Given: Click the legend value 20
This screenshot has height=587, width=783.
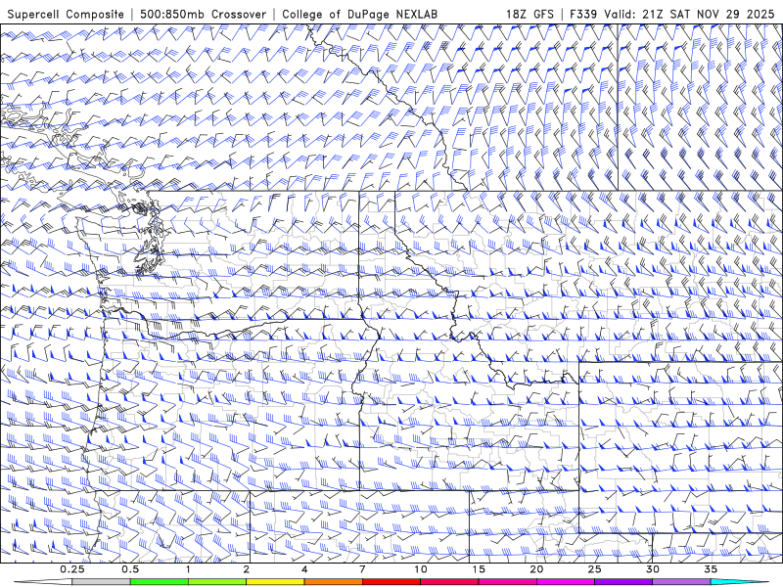Looking at the screenshot, I should coord(536,569).
